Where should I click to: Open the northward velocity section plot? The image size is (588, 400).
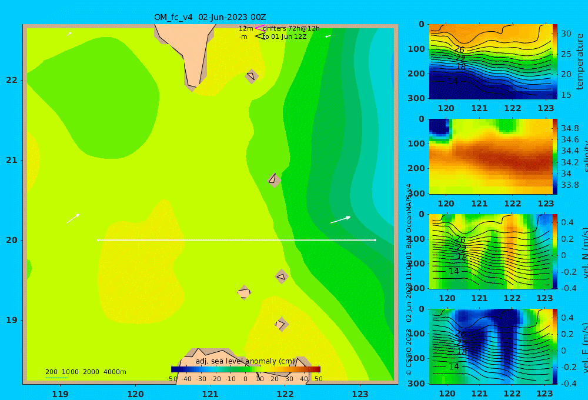click(490, 251)
